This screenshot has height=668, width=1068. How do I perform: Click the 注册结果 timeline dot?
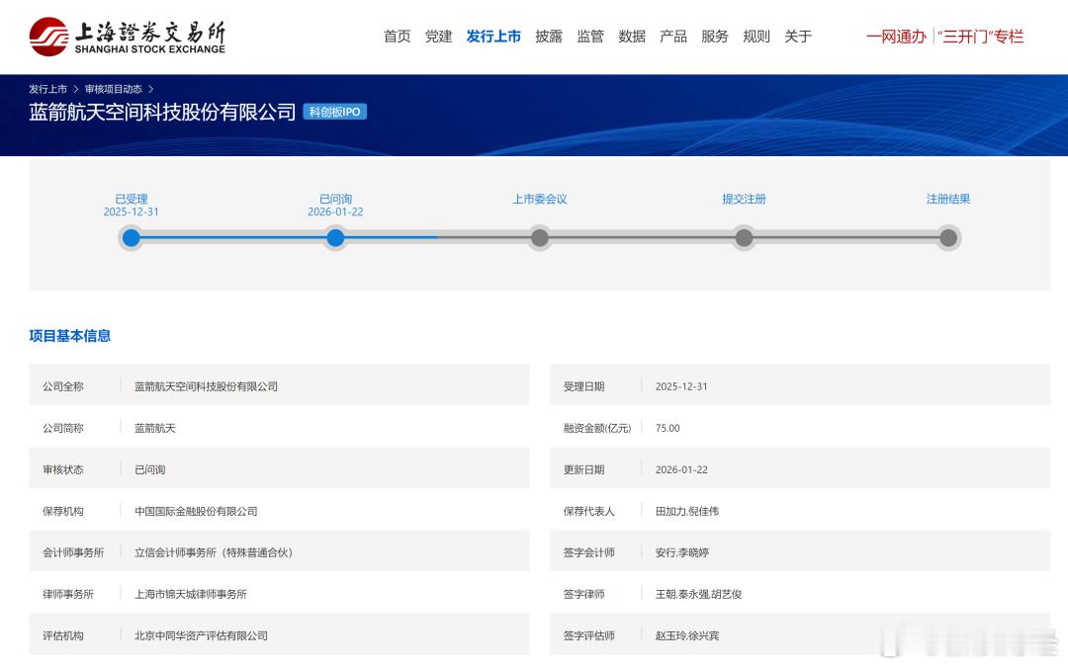(x=948, y=237)
